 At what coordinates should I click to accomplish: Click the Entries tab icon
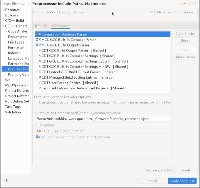[x=36, y=26]
